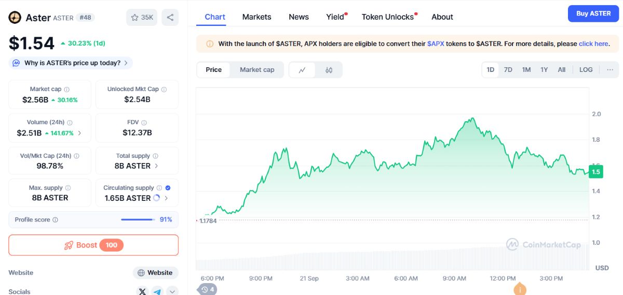Set chart range to All
Screen dimensions: 623x295
tap(562, 70)
